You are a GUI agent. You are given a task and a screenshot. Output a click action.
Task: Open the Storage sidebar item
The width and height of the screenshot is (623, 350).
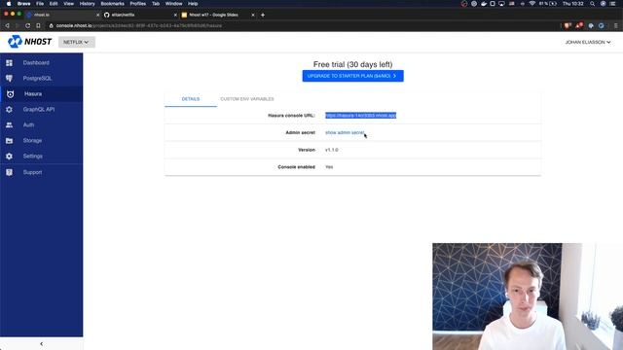[x=41, y=140]
